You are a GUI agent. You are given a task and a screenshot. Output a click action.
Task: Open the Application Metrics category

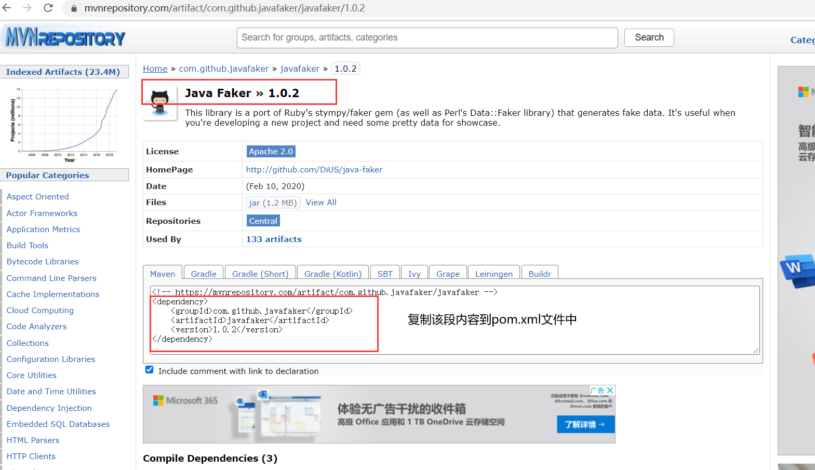(43, 229)
